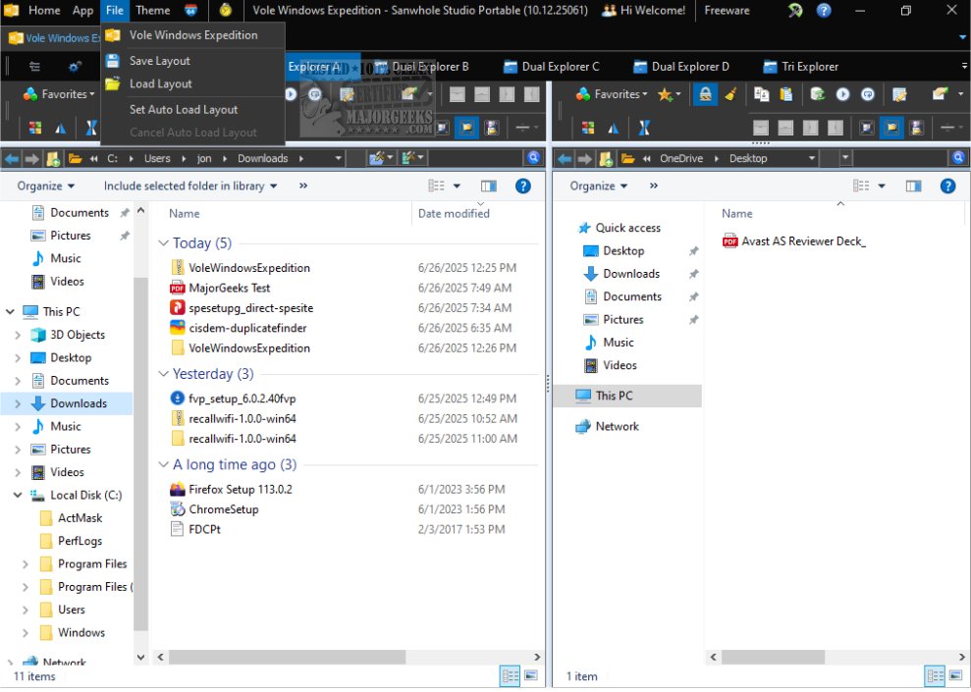Click the green refresh database icon in right toolbar

point(818,94)
